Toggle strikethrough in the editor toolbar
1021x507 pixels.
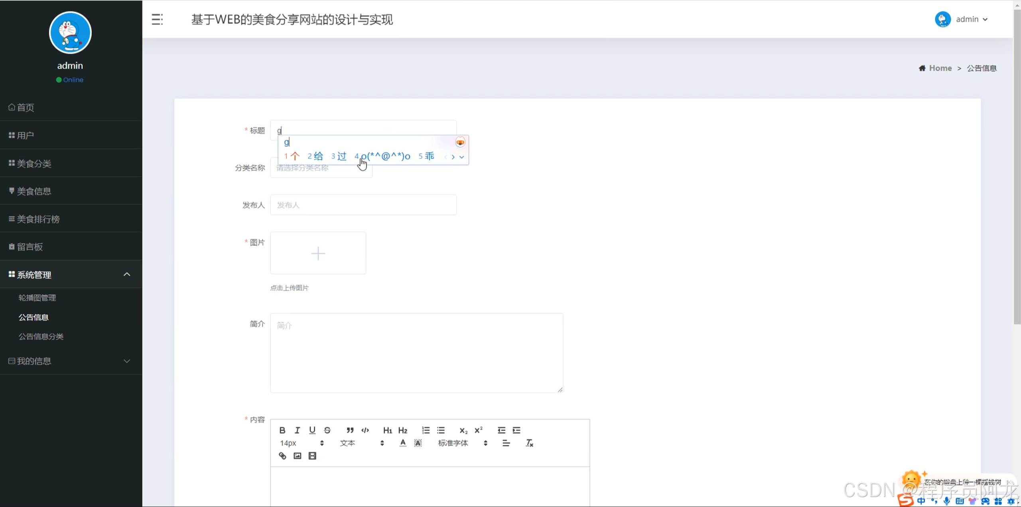[327, 430]
